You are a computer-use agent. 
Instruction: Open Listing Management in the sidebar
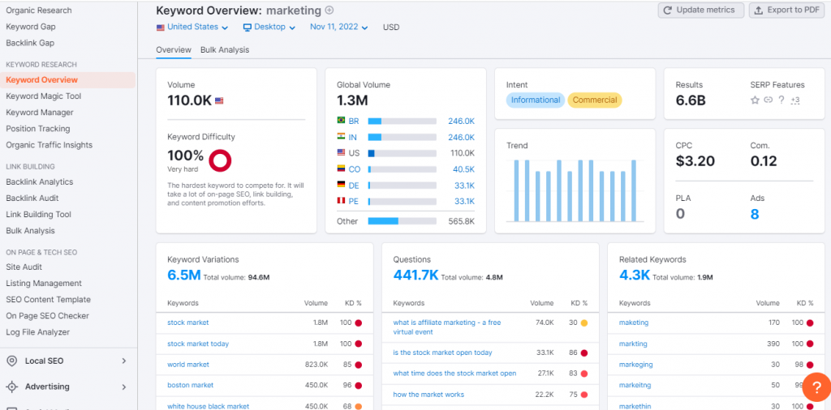(x=44, y=284)
